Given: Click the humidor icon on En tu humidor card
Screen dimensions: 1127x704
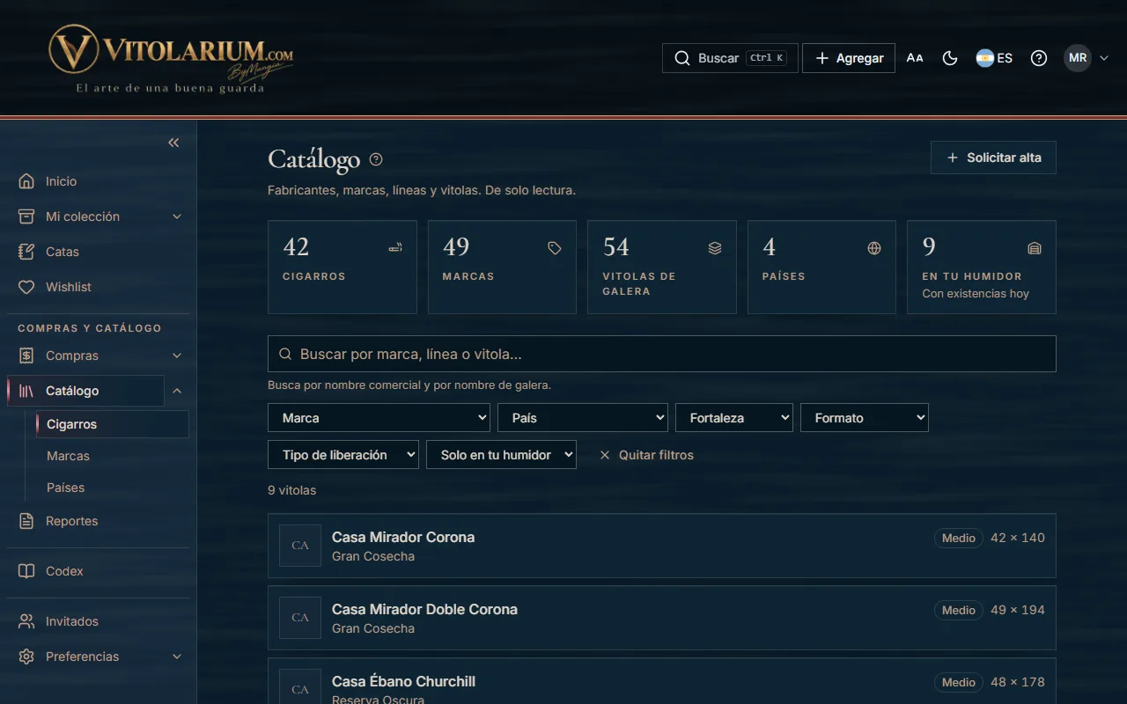Looking at the screenshot, I should click(x=1035, y=248).
